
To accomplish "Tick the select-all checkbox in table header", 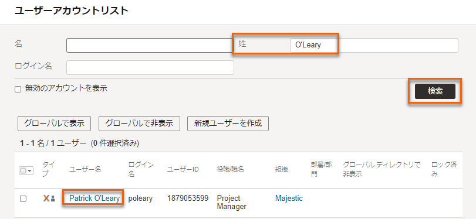I will pos(23,170).
